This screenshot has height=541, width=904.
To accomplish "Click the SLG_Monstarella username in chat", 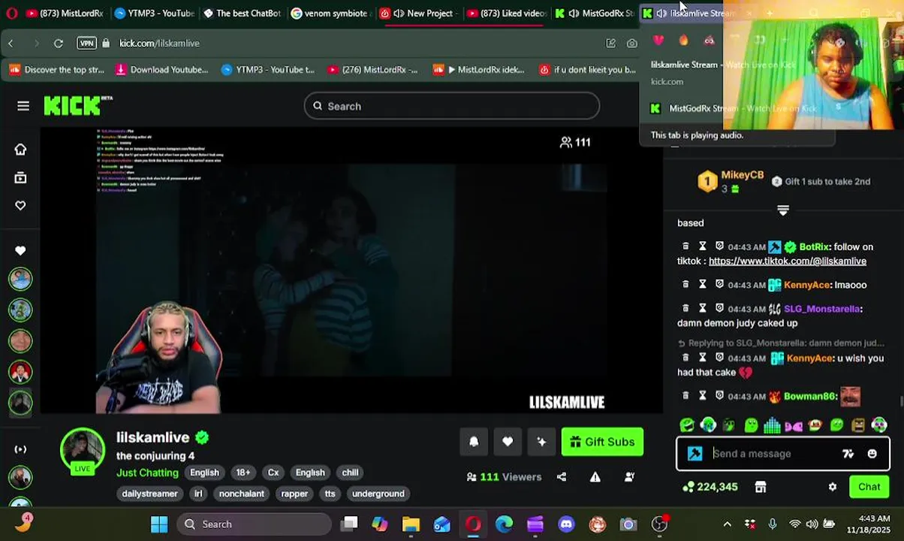I will click(822, 309).
